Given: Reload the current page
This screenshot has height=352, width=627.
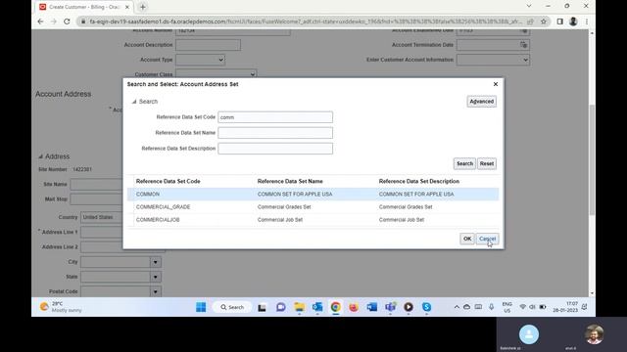Looking at the screenshot, I should (x=67, y=22).
